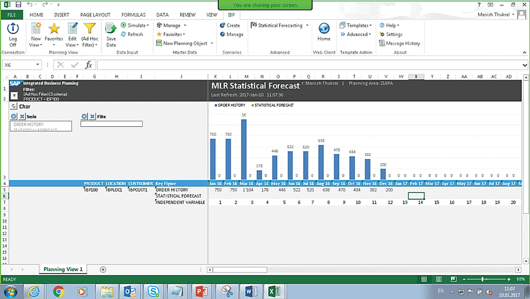The image size is (530, 299).
Task: Open the New View planning icon
Action: (36, 29)
